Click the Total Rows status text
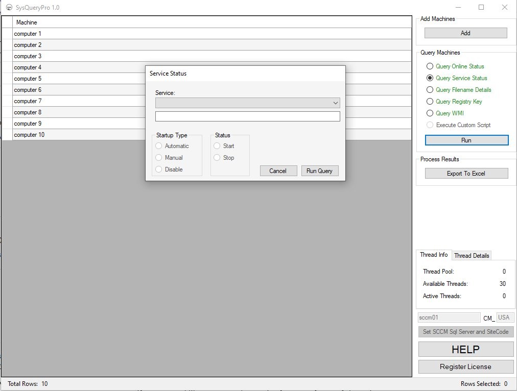Screen dimensions: 517x391 tap(28, 384)
